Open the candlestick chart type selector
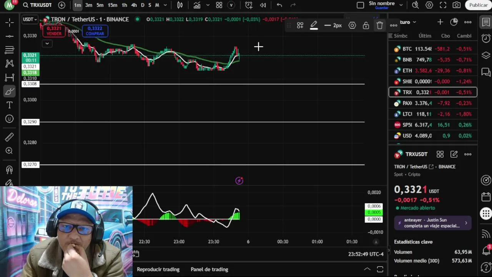The width and height of the screenshot is (492, 277). [180, 5]
